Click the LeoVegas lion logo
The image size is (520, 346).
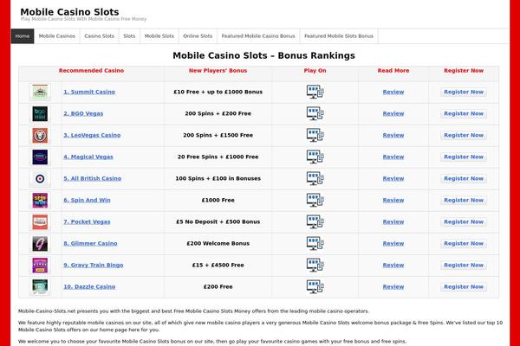pyautogui.click(x=40, y=136)
